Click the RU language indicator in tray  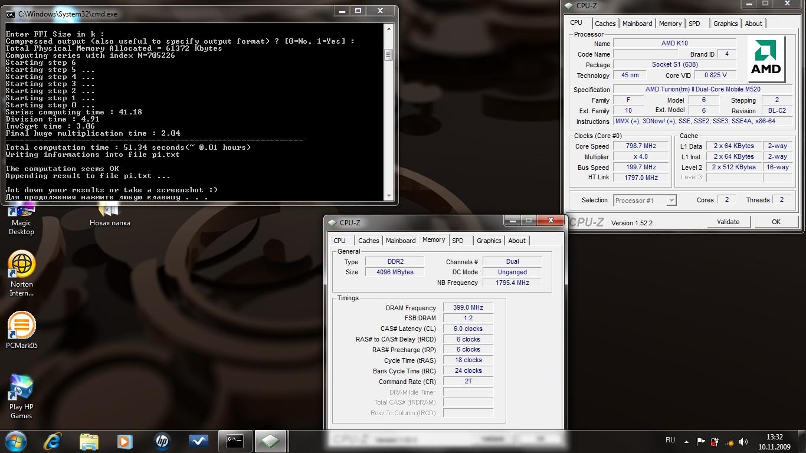(670, 440)
